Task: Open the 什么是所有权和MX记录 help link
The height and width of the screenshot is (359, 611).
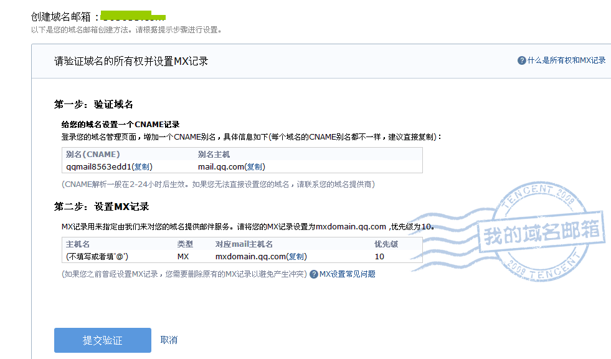Action: 566,60
